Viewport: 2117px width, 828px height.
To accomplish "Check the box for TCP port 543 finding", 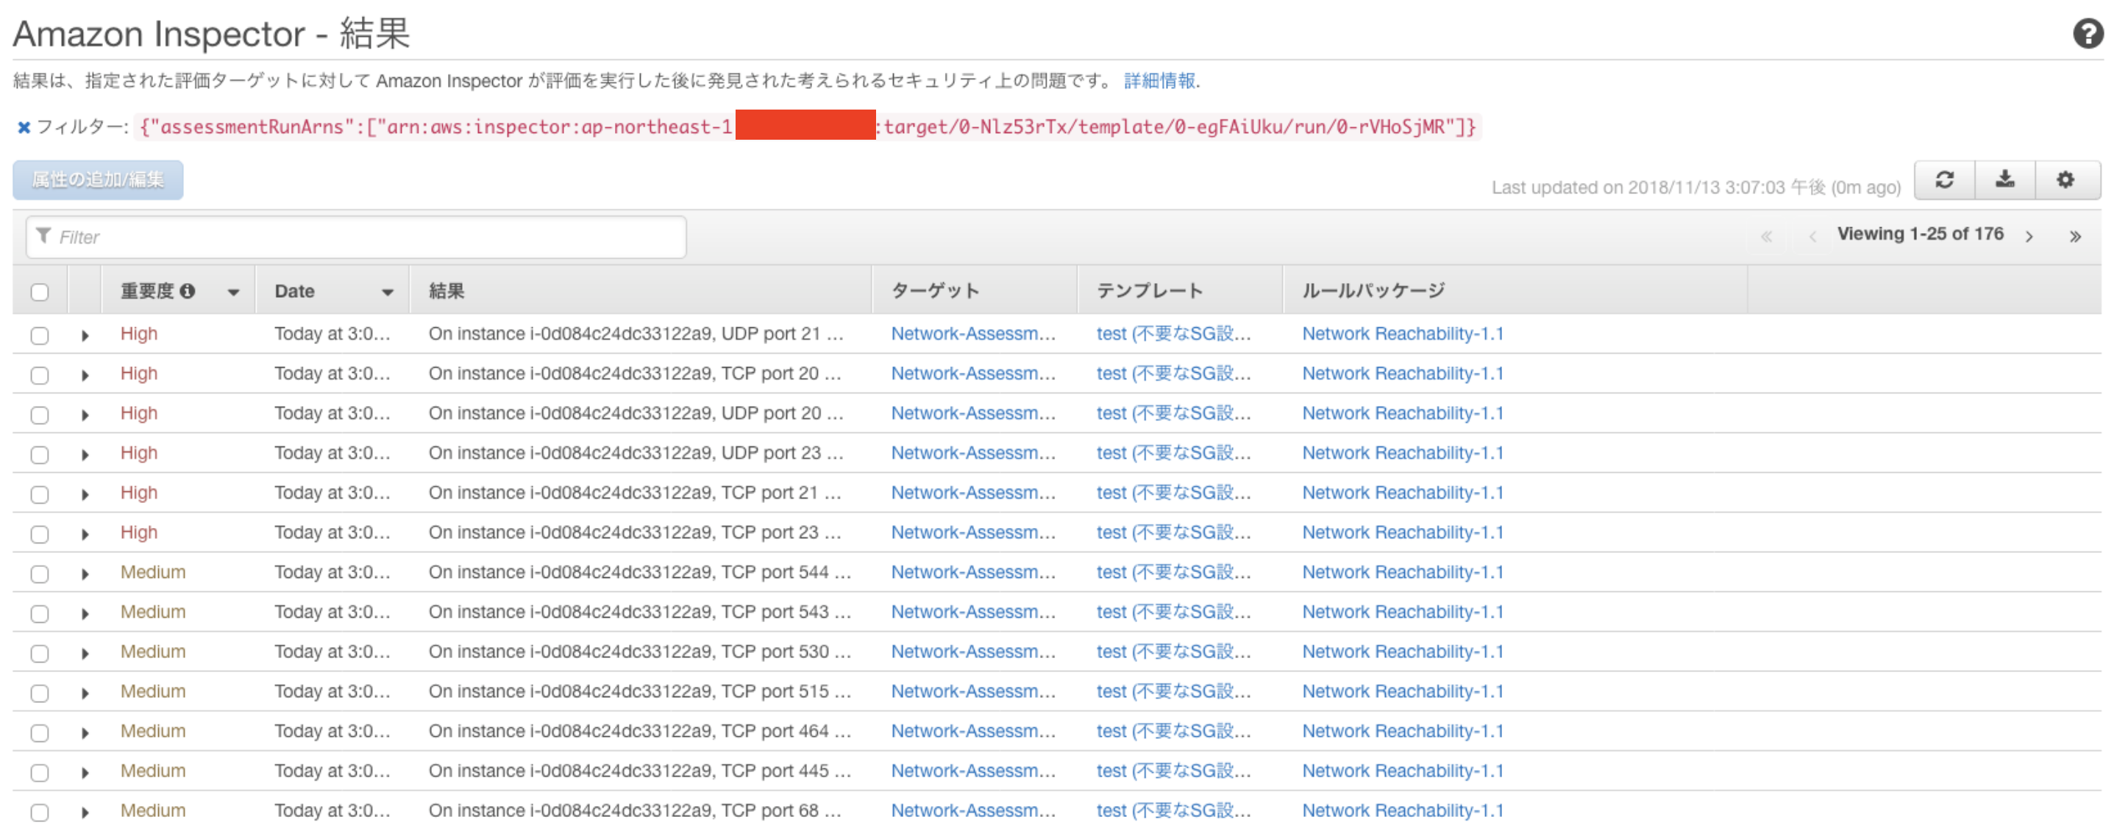I will [x=40, y=613].
